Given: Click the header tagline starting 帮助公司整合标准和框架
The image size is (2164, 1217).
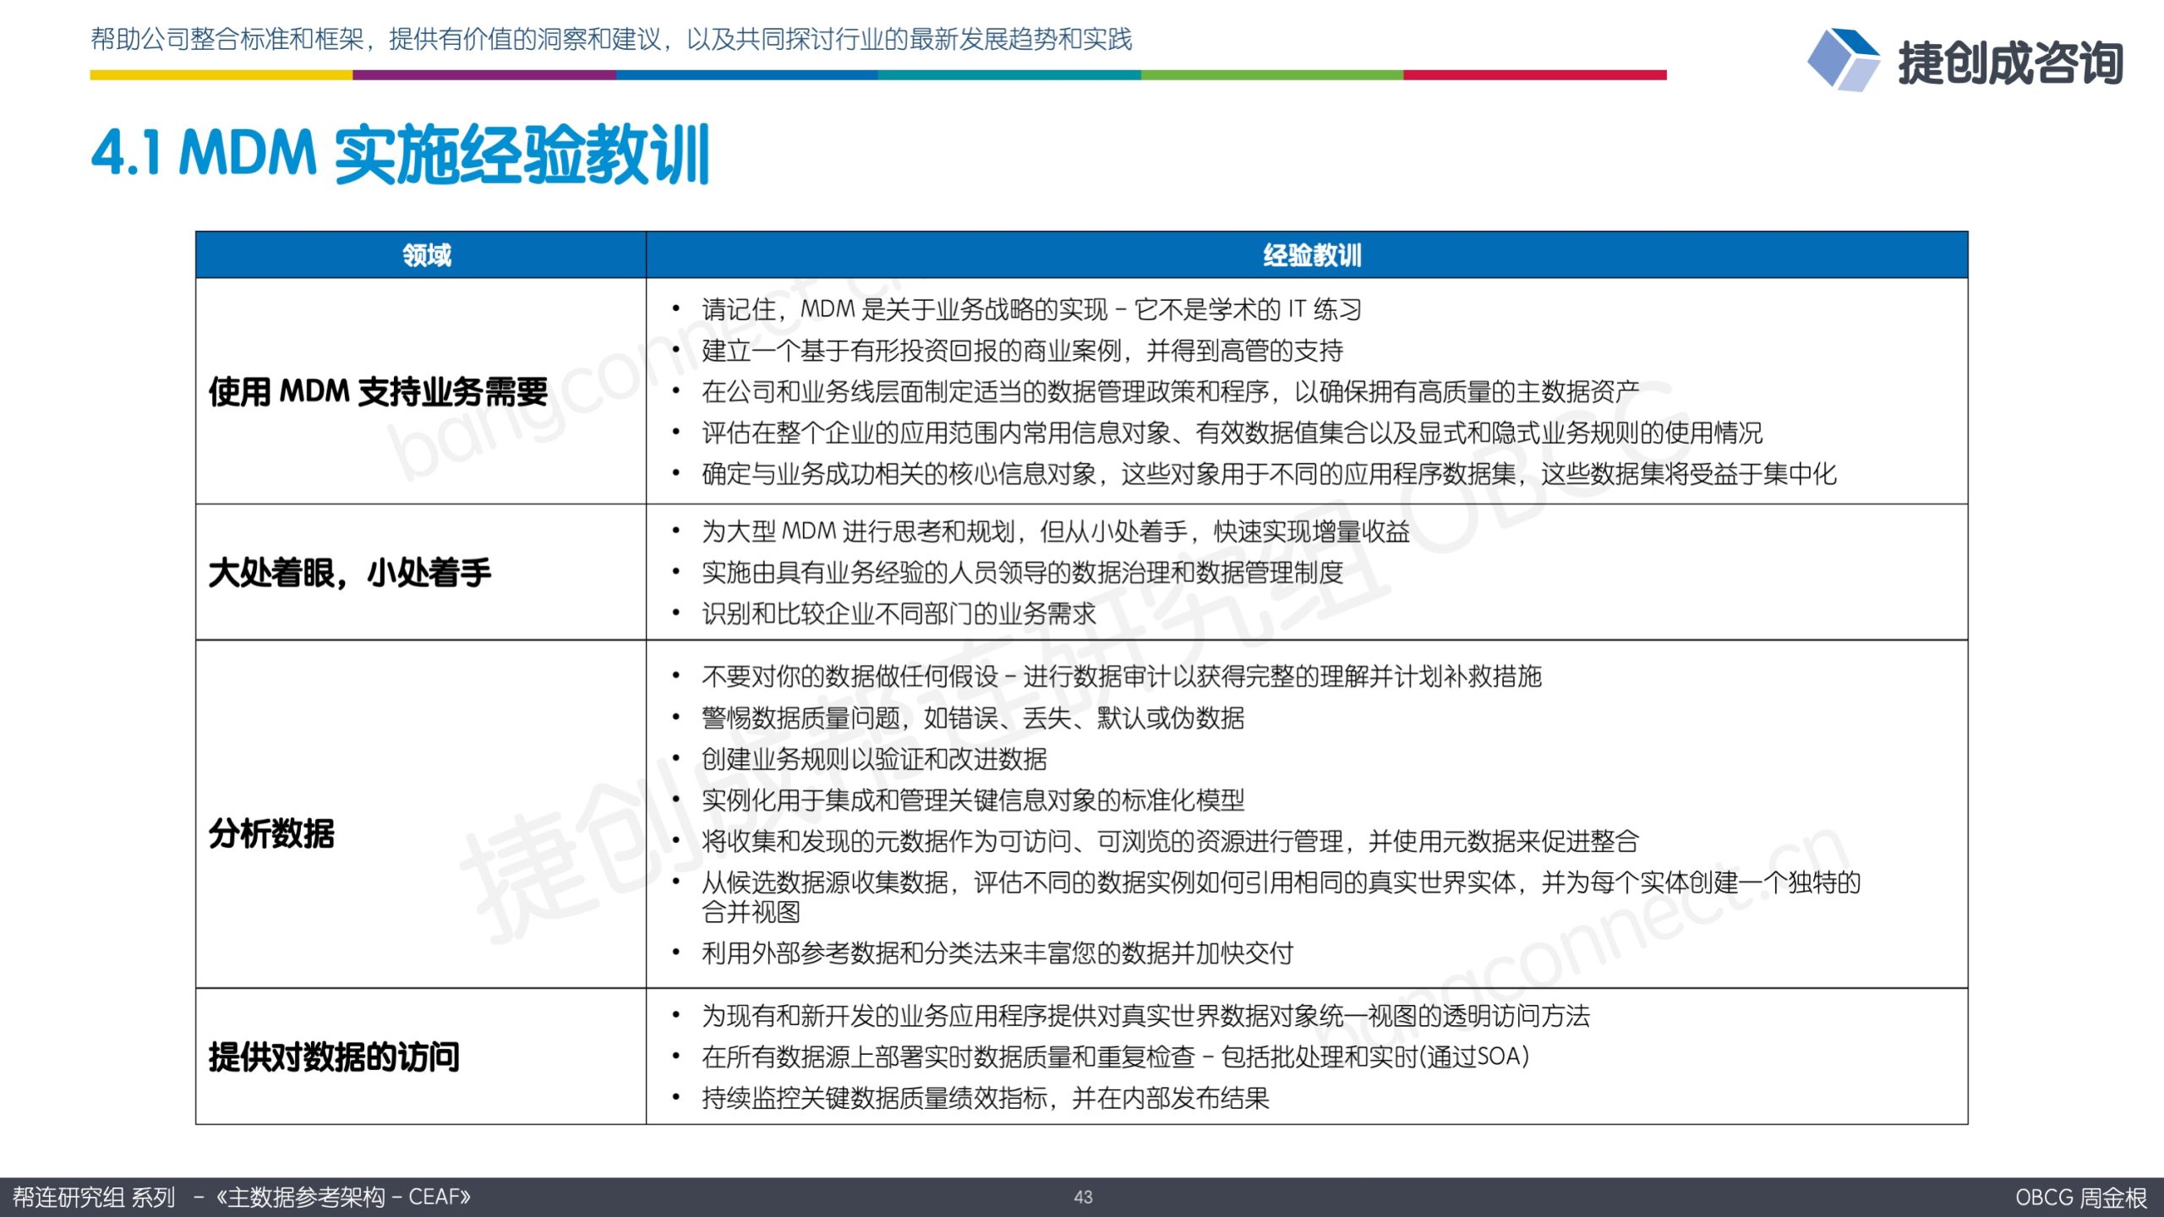Looking at the screenshot, I should click(x=611, y=39).
